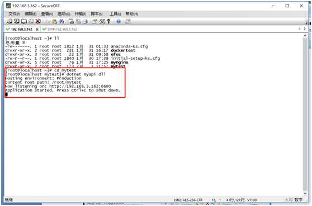312x206 pixels.
Task: Click the terminal cursor block
Action: pyautogui.click(x=6, y=94)
